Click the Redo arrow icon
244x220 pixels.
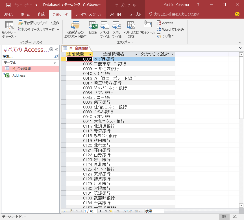(x=27, y=5)
